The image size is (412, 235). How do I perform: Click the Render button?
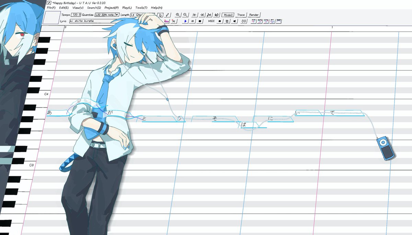(x=254, y=15)
